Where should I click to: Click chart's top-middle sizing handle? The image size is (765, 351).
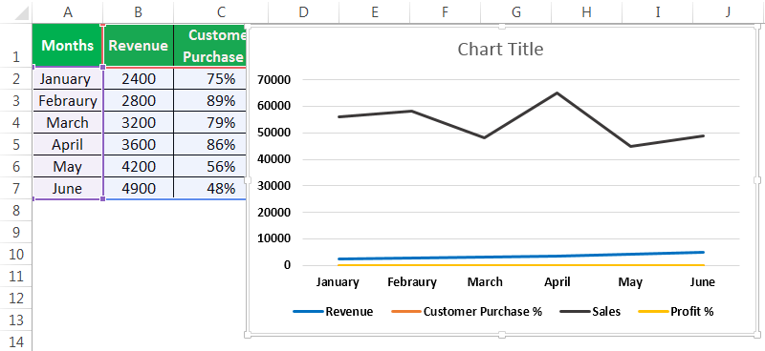click(x=502, y=27)
